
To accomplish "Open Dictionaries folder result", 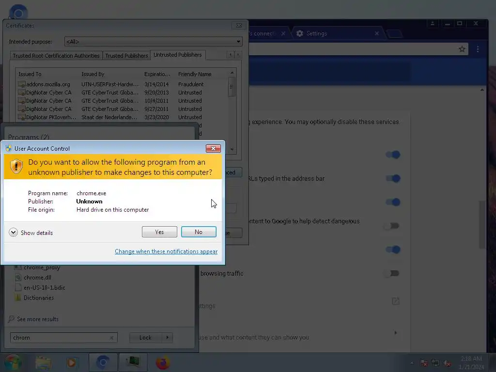I will pos(39,298).
